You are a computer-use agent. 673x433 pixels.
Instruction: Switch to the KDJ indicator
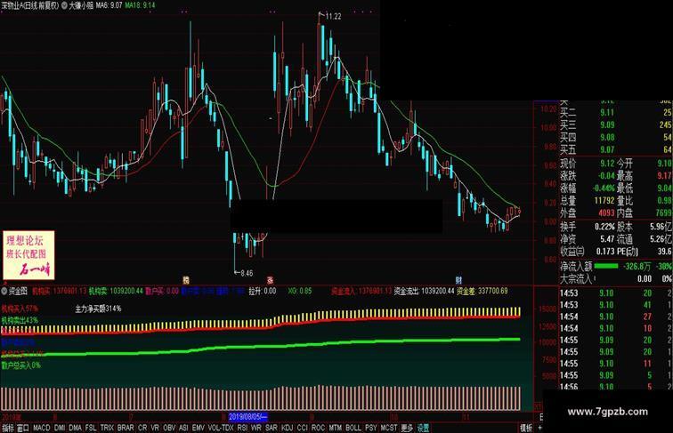288,428
